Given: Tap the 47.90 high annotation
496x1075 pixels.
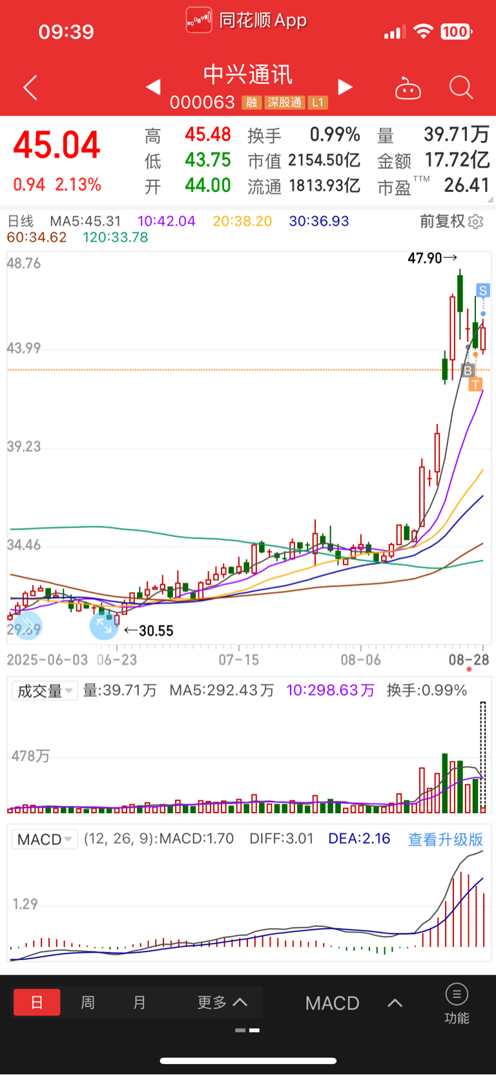Looking at the screenshot, I should click(x=433, y=258).
